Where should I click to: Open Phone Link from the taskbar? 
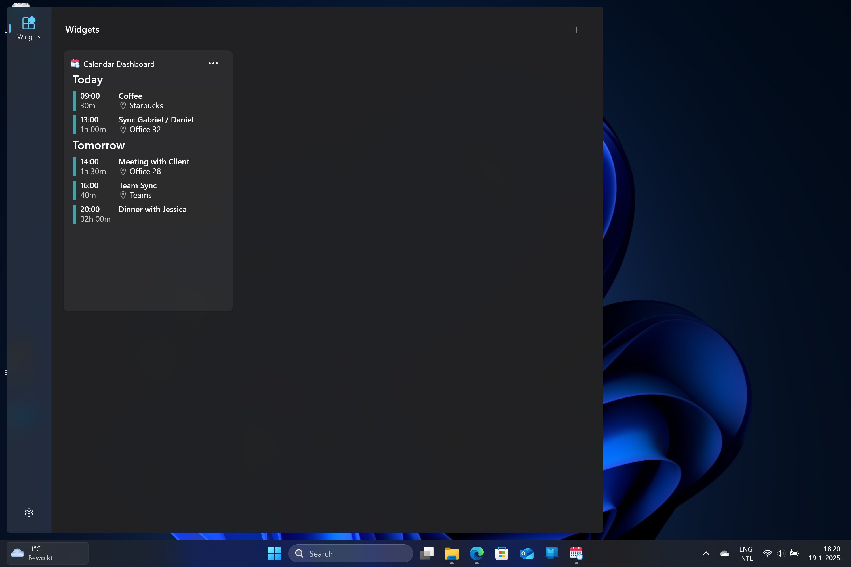click(x=551, y=553)
